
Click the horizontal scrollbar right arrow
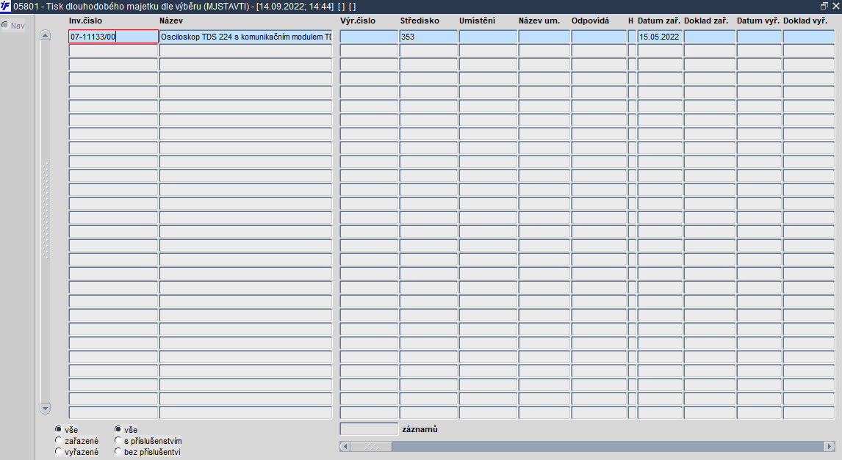pyautogui.click(x=830, y=447)
